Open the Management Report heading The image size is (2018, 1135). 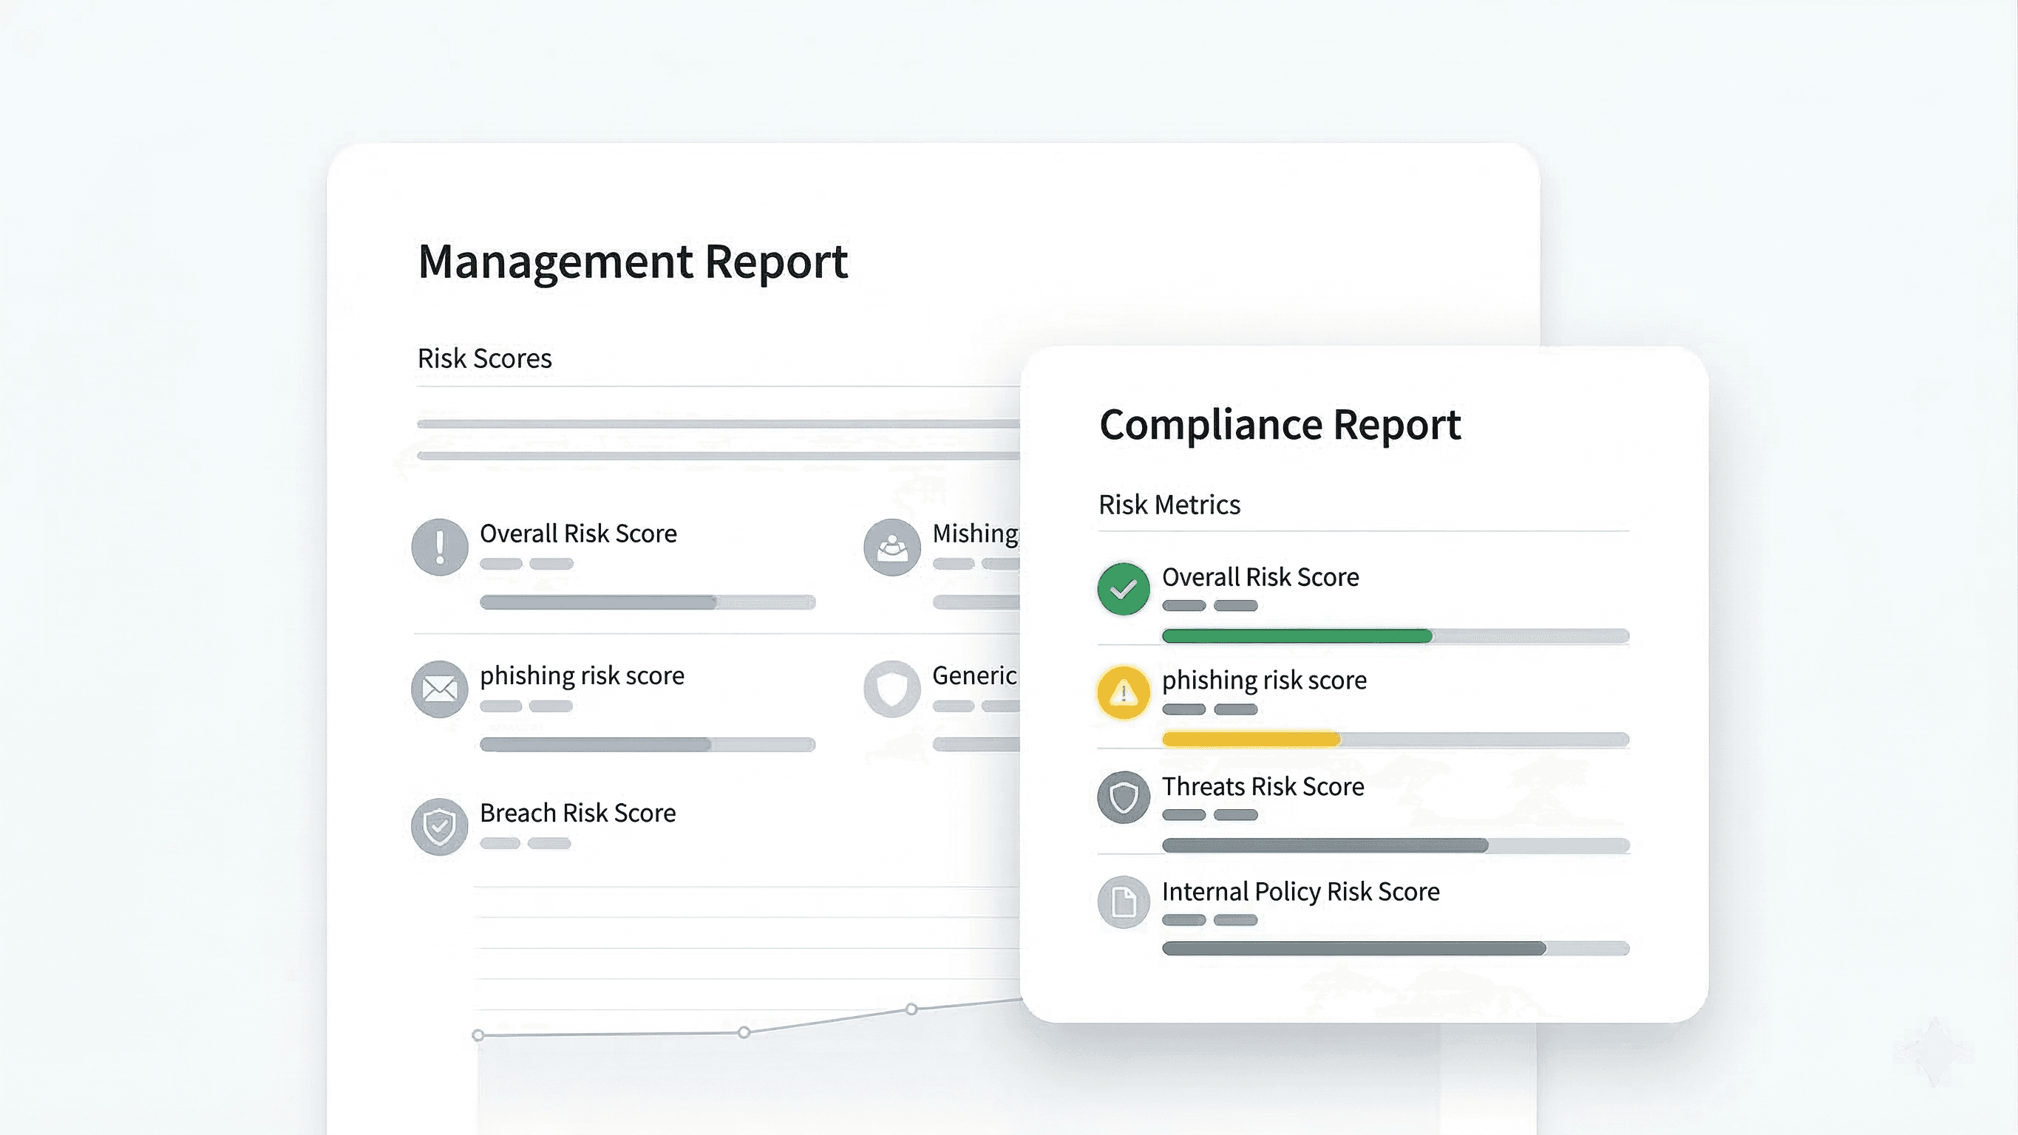coord(632,262)
